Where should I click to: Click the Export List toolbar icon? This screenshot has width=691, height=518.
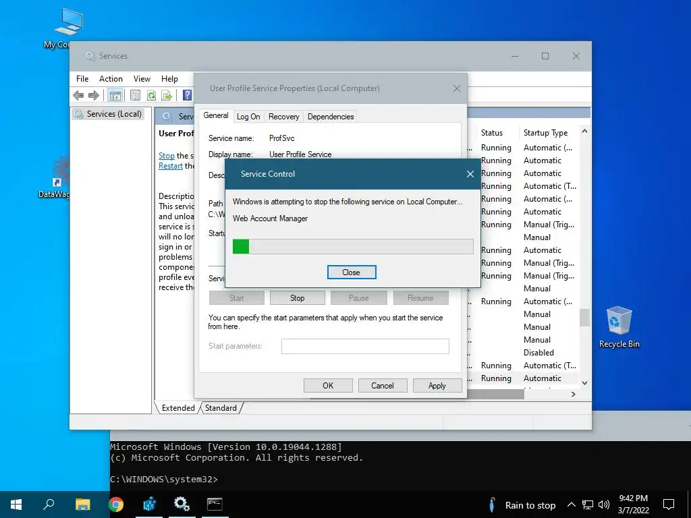(x=167, y=95)
